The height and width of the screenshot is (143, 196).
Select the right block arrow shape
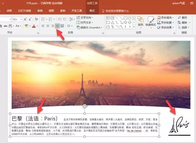(125, 22)
